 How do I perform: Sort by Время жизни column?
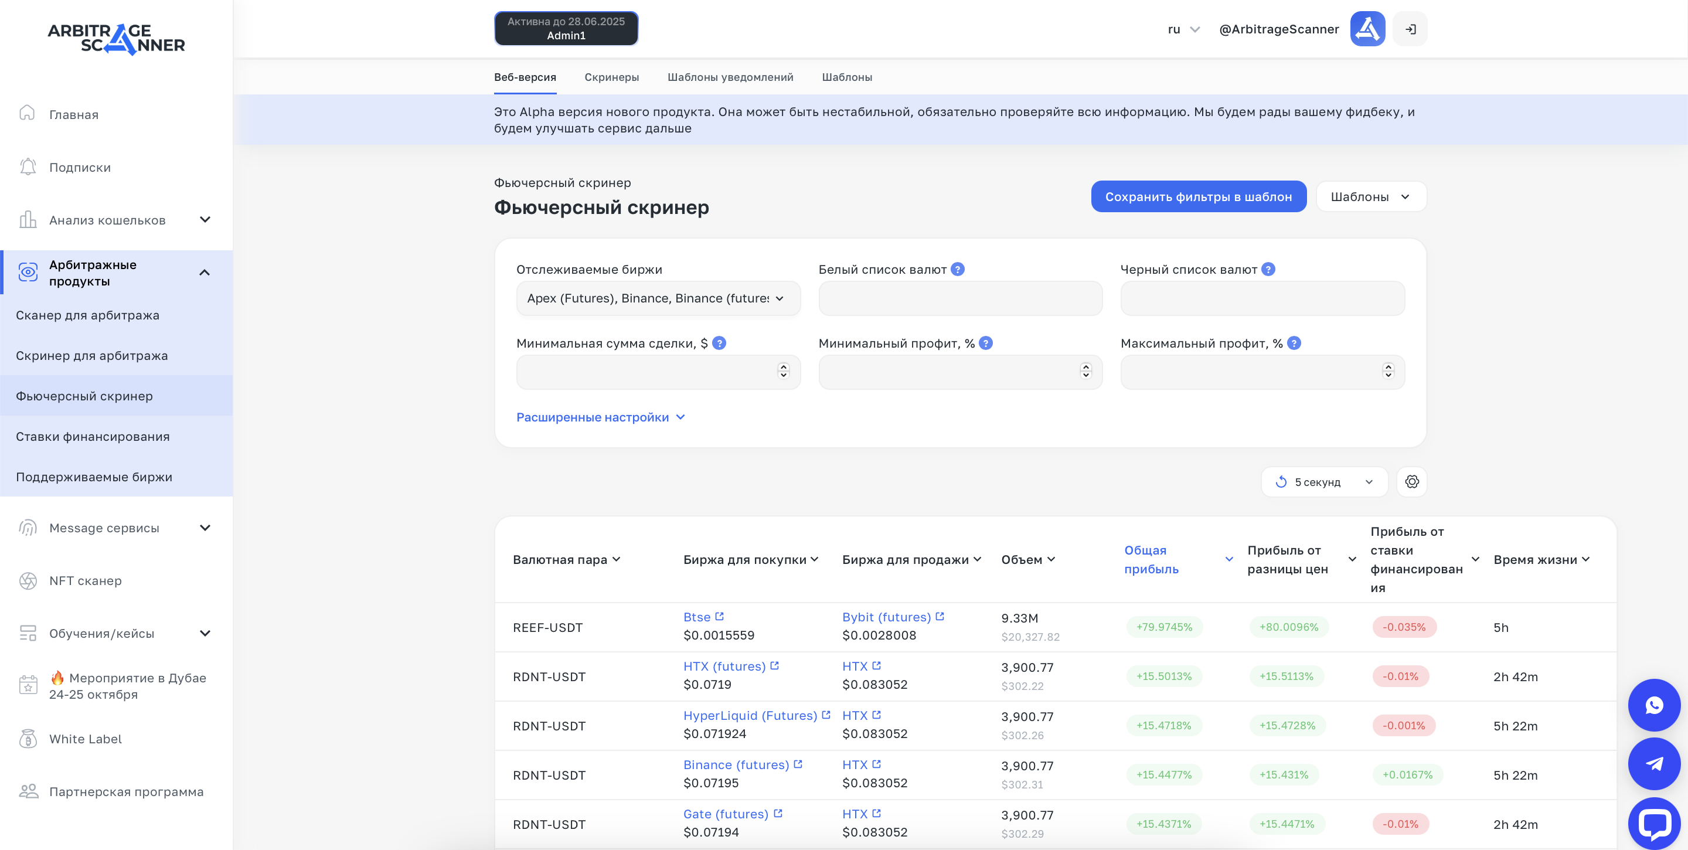[1541, 560]
